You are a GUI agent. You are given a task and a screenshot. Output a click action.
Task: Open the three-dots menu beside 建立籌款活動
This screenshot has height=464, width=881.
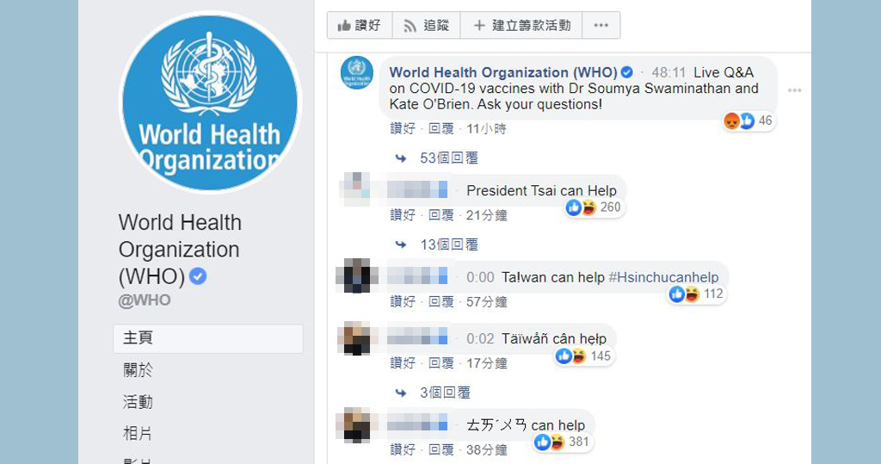click(x=601, y=25)
